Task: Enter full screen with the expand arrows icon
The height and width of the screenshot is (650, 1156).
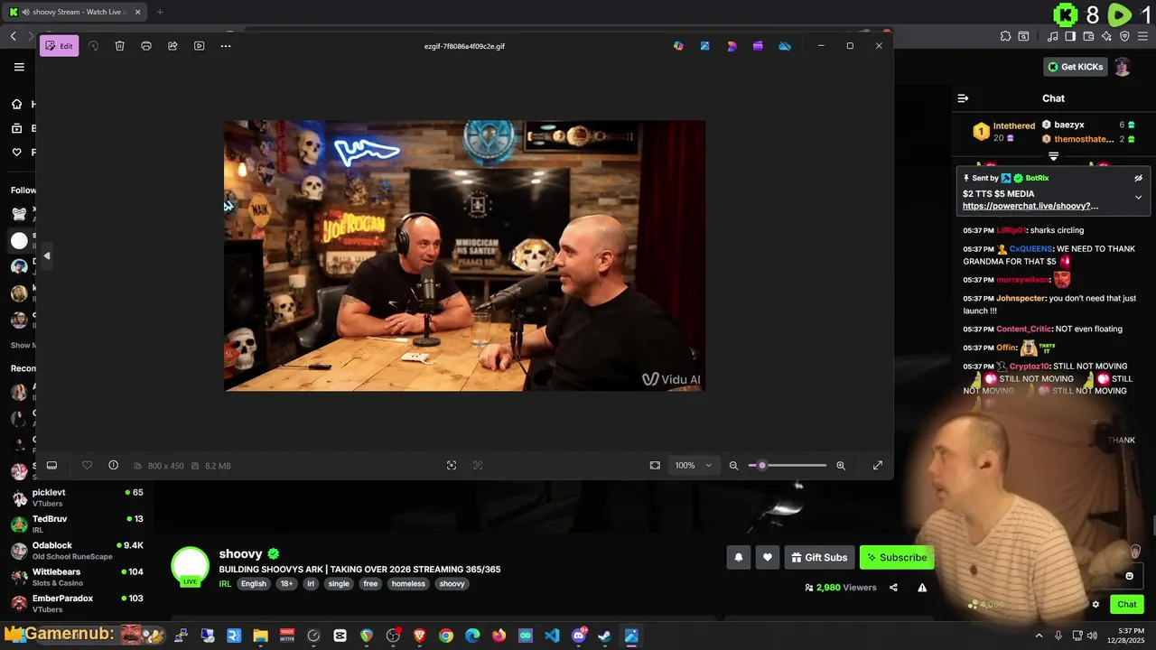Action: click(878, 466)
